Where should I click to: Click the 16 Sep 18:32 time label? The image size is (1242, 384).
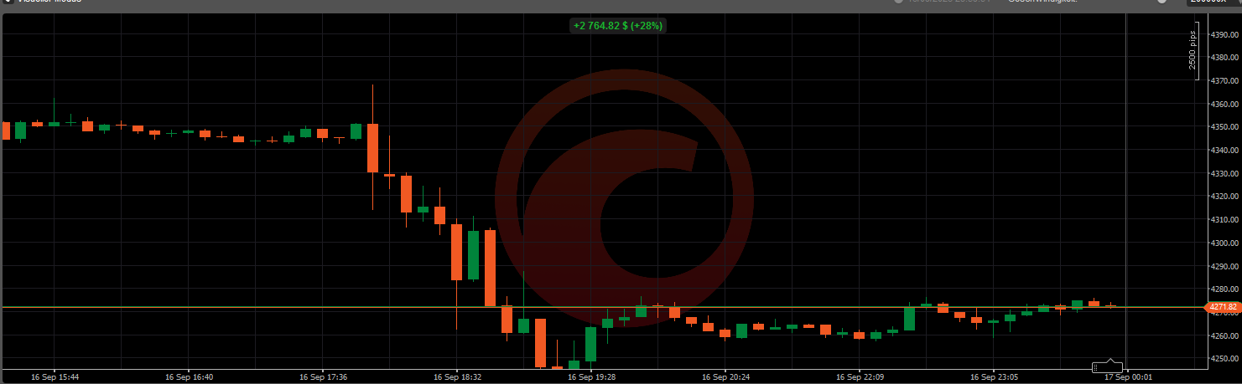[x=457, y=377]
